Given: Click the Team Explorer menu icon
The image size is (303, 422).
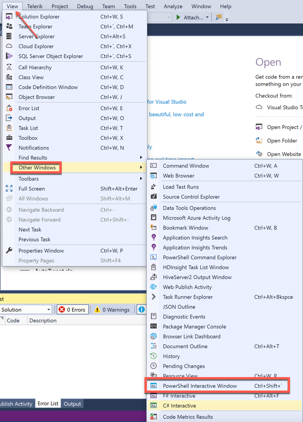Looking at the screenshot, I should pos(9,27).
